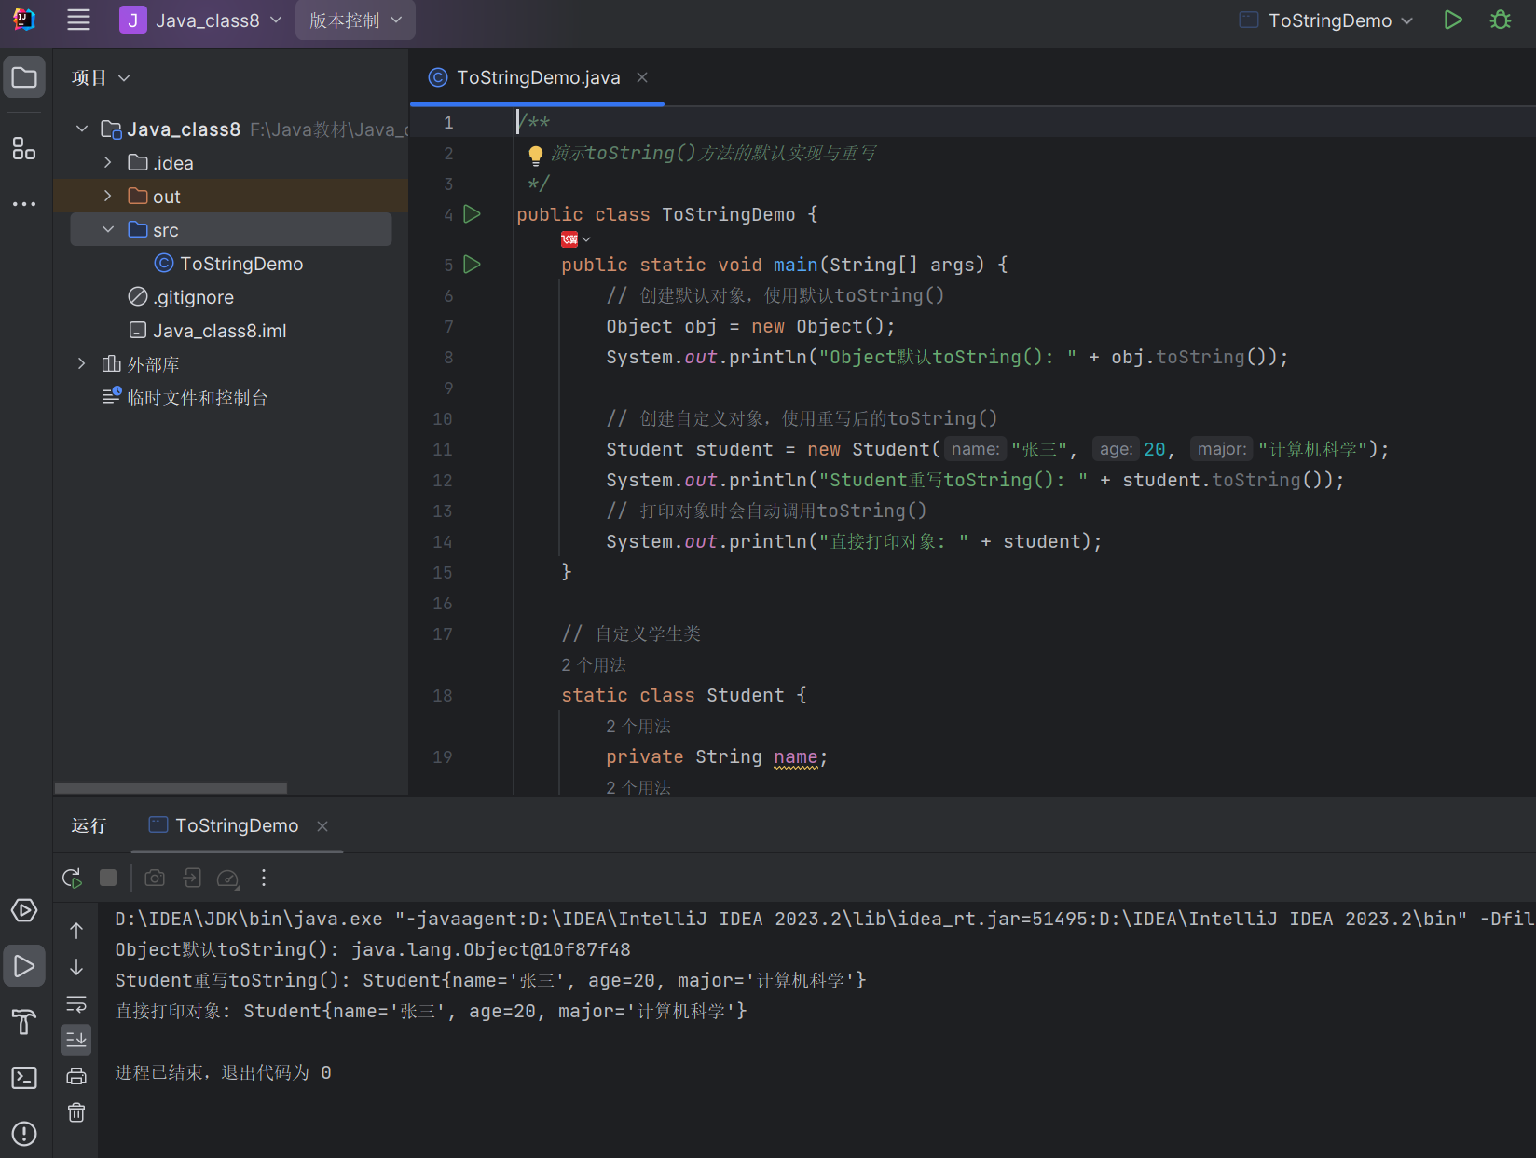The height and width of the screenshot is (1158, 1536).
Task: Collapse the src folder
Action: [108, 230]
